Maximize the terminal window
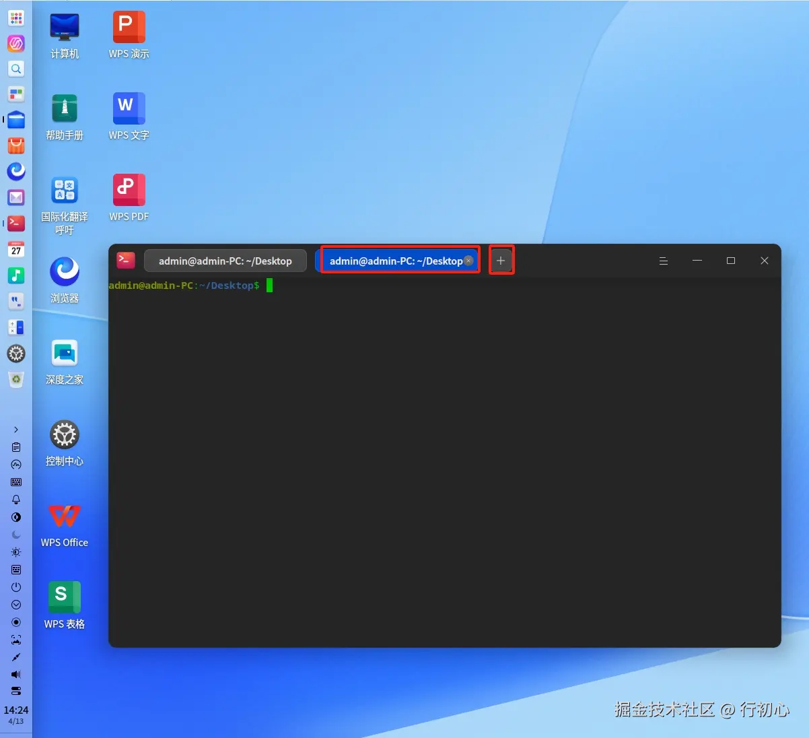The height and width of the screenshot is (738, 809). coord(731,261)
